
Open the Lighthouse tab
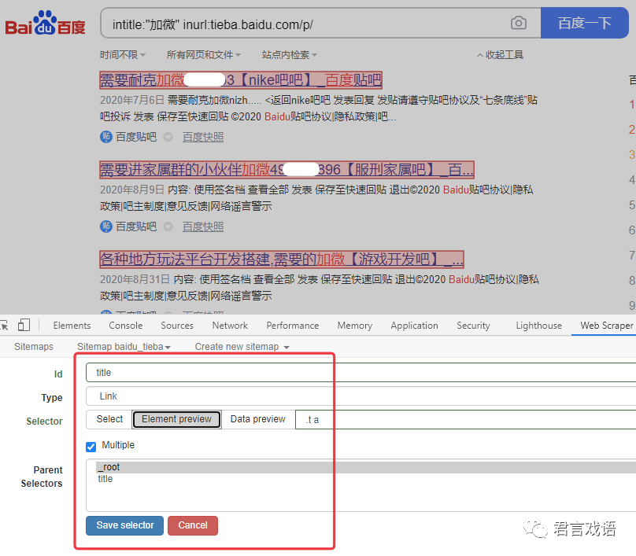pyautogui.click(x=538, y=326)
